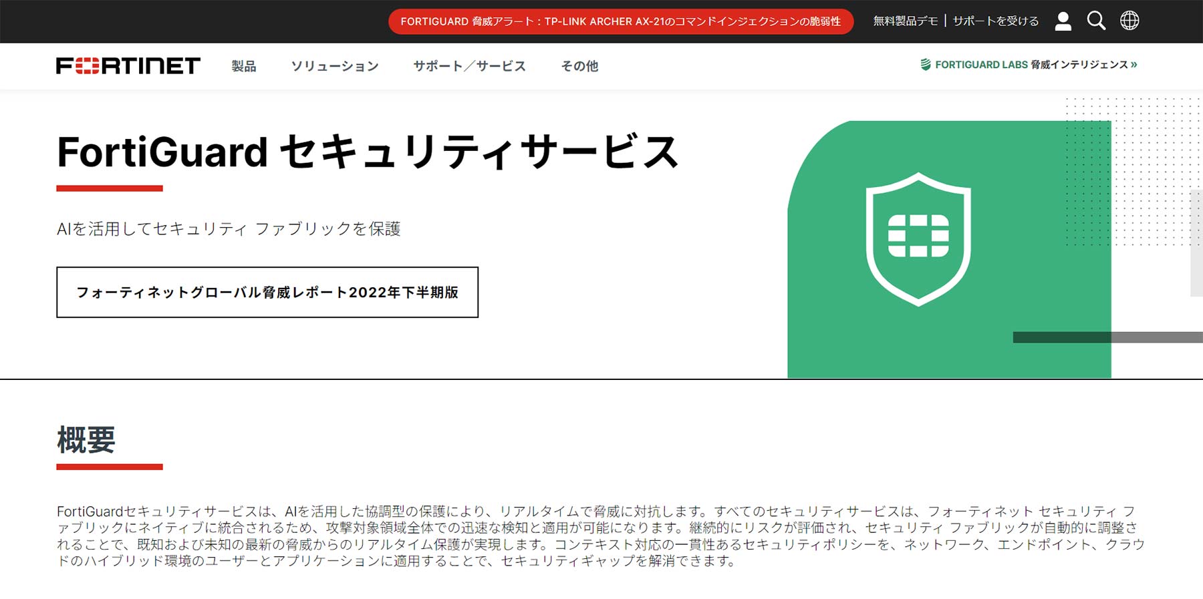Screen dimensions: 1203x599
Task: Open the FortiGuard threat alert banner
Action: coord(621,21)
